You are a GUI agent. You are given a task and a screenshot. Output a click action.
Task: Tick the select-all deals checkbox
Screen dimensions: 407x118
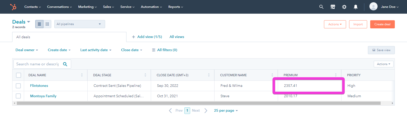19,75
